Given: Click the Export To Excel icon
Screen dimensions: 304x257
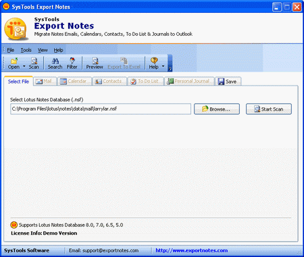Looking at the screenshot, I should point(124,61).
